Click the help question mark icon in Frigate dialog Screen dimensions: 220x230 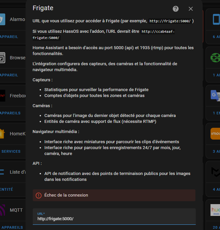point(176,9)
